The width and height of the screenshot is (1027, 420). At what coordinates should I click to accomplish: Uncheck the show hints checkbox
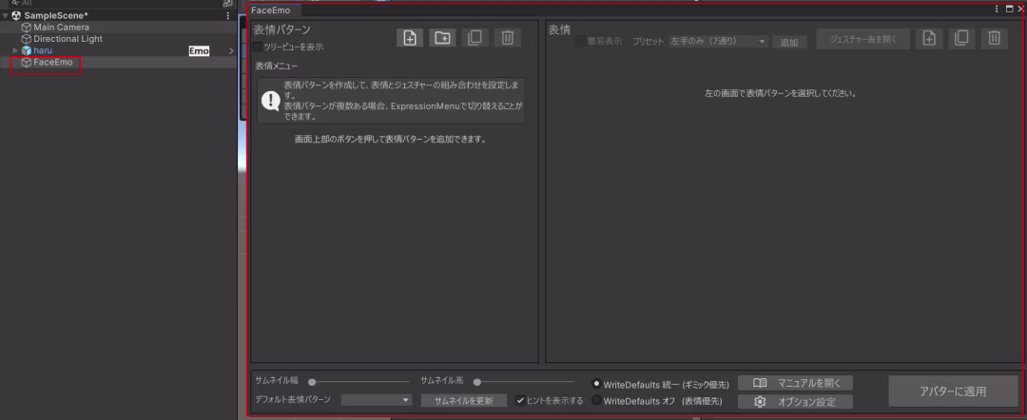[520, 400]
